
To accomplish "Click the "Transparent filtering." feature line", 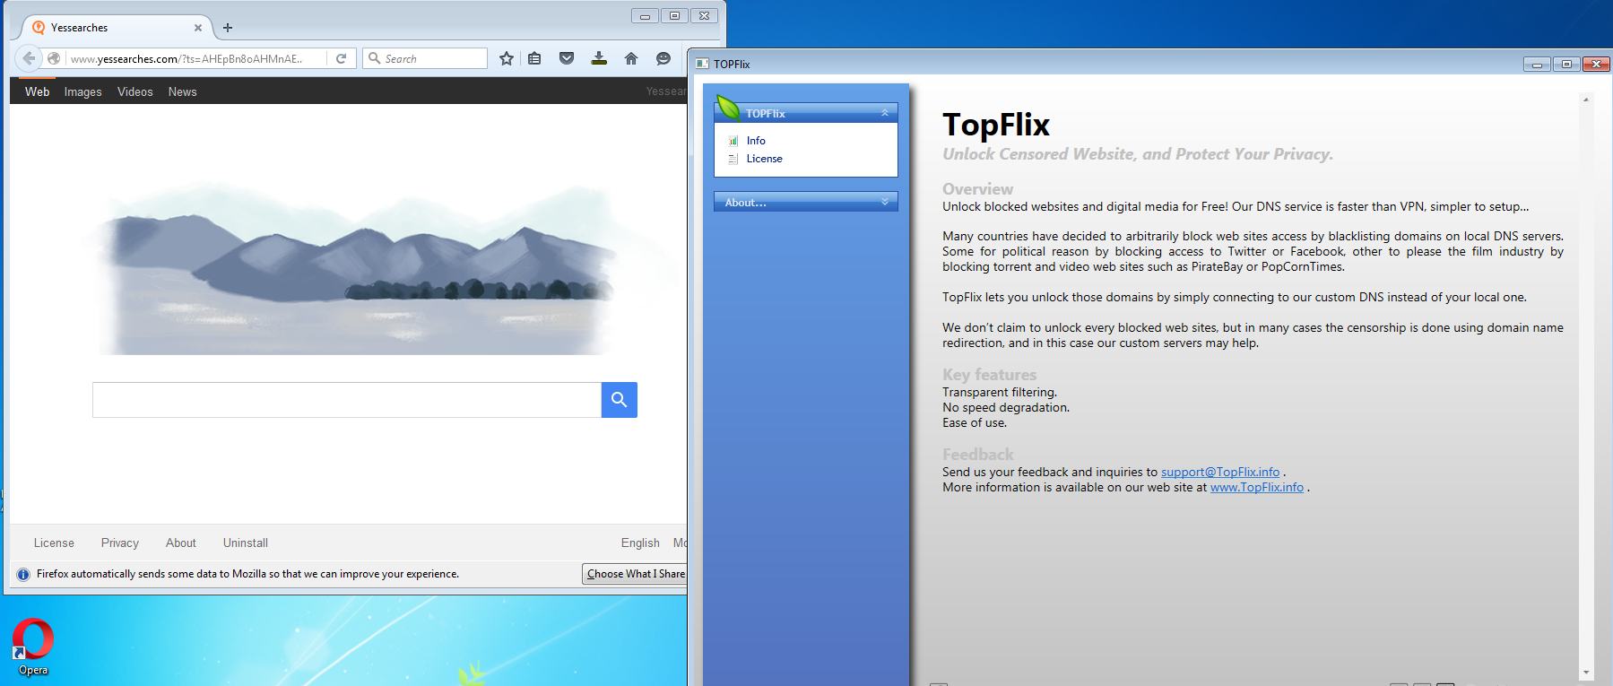I will click(1000, 392).
